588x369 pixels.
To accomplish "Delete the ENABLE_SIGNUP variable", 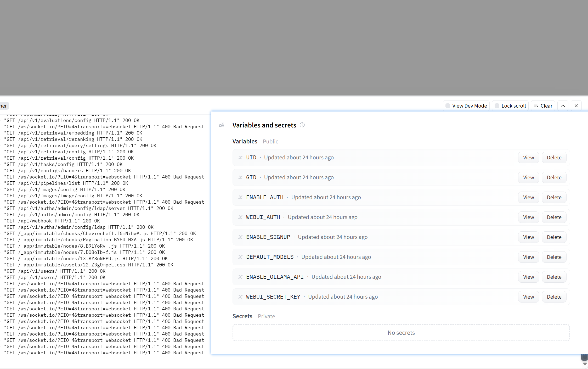I will pos(554,237).
